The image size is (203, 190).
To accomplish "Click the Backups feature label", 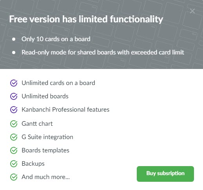I will (x=33, y=164).
